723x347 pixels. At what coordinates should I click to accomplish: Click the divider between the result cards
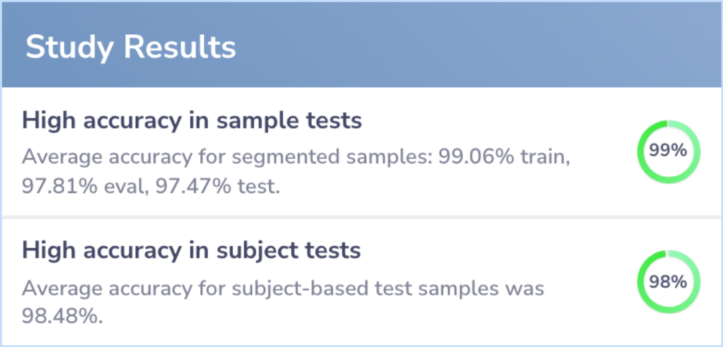361,217
